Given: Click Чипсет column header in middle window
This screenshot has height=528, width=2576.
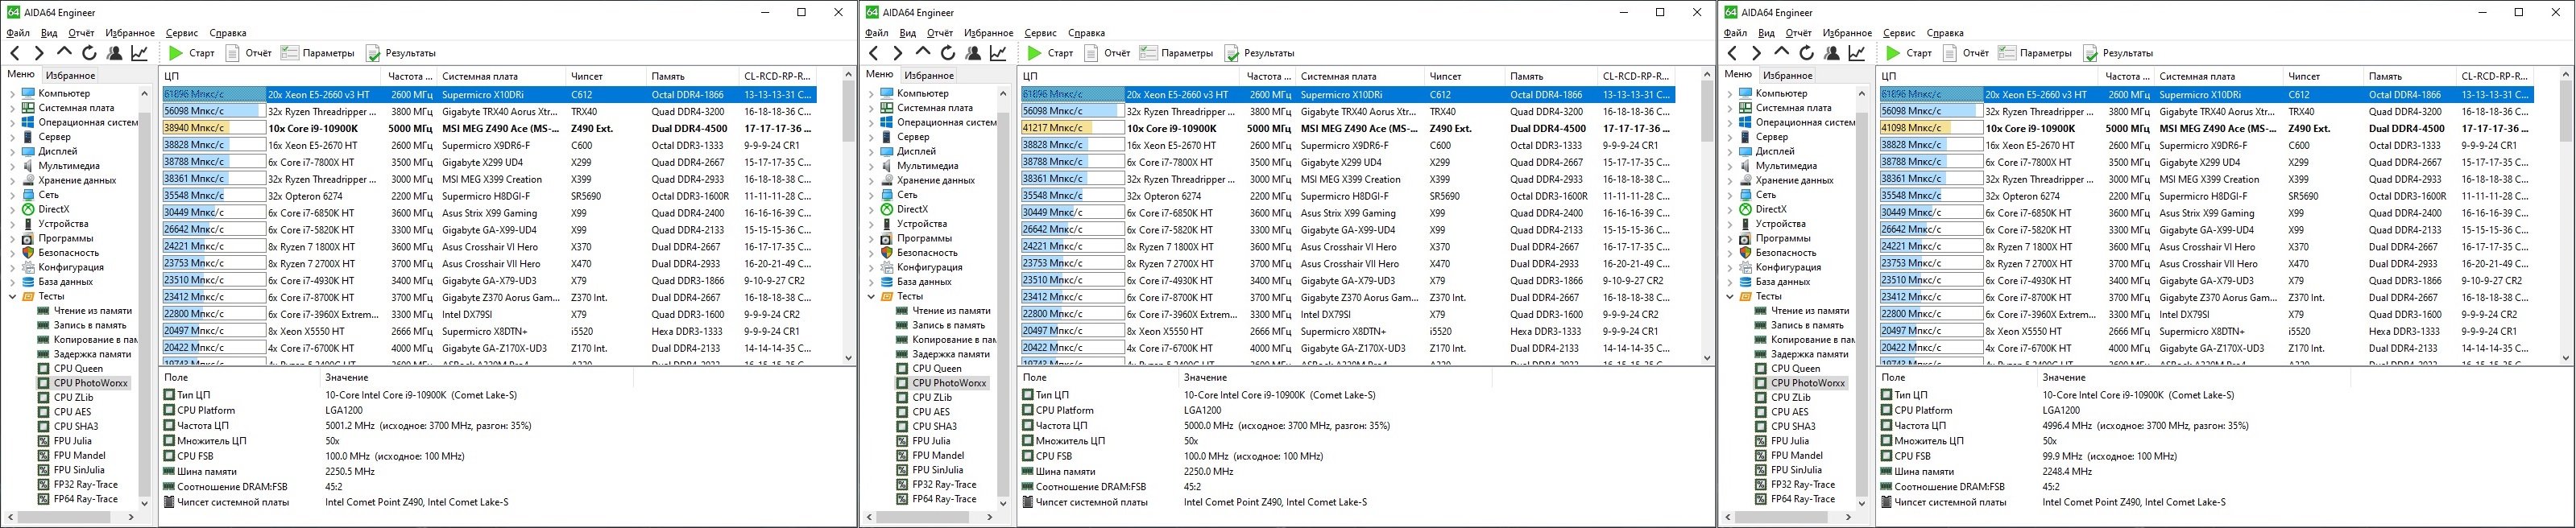Looking at the screenshot, I should click(1464, 76).
